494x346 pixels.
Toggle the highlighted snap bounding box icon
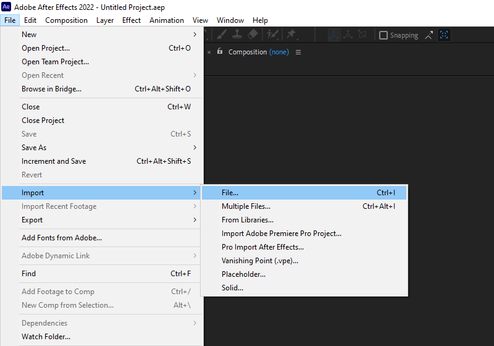[x=444, y=35]
